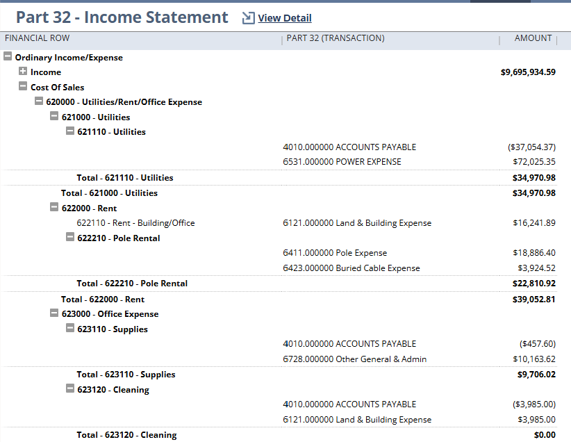Select the Total - 621110 - Utilities row
This screenshot has width=571, height=442.
pyautogui.click(x=279, y=178)
